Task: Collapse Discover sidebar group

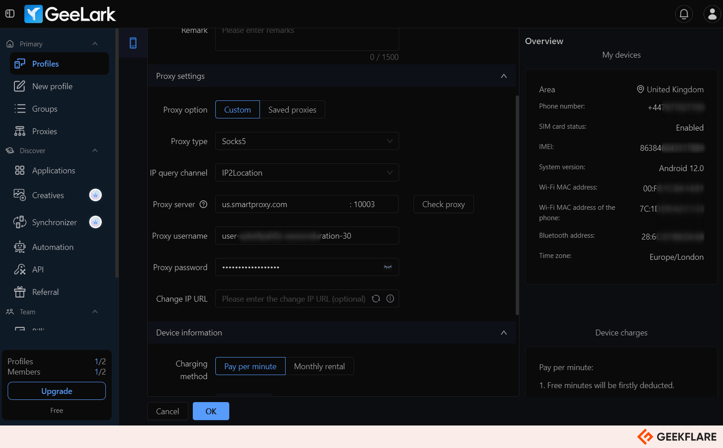Action: click(x=95, y=150)
